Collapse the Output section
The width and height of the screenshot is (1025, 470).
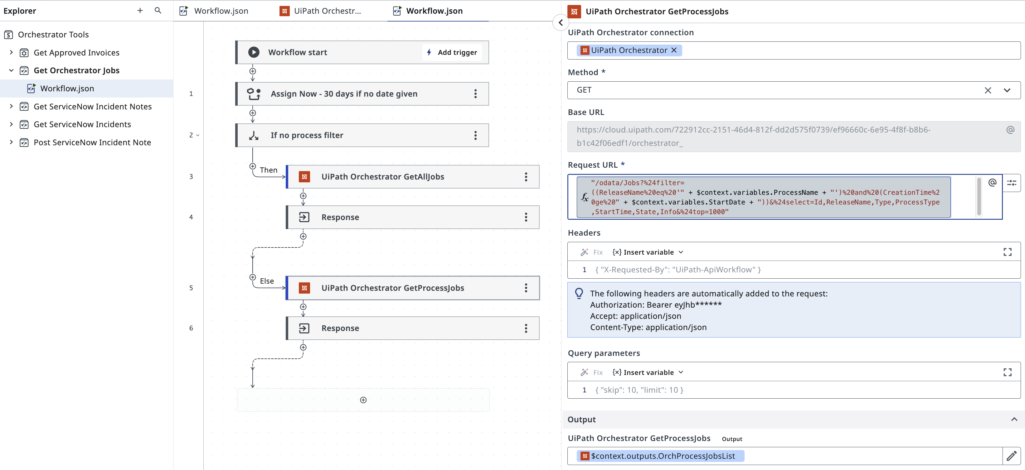pos(1014,420)
